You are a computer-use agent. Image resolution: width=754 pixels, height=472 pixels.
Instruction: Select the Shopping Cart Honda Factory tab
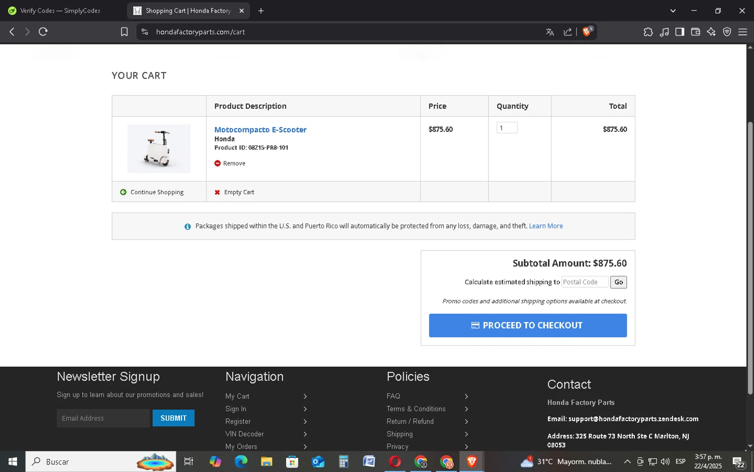pyautogui.click(x=189, y=11)
